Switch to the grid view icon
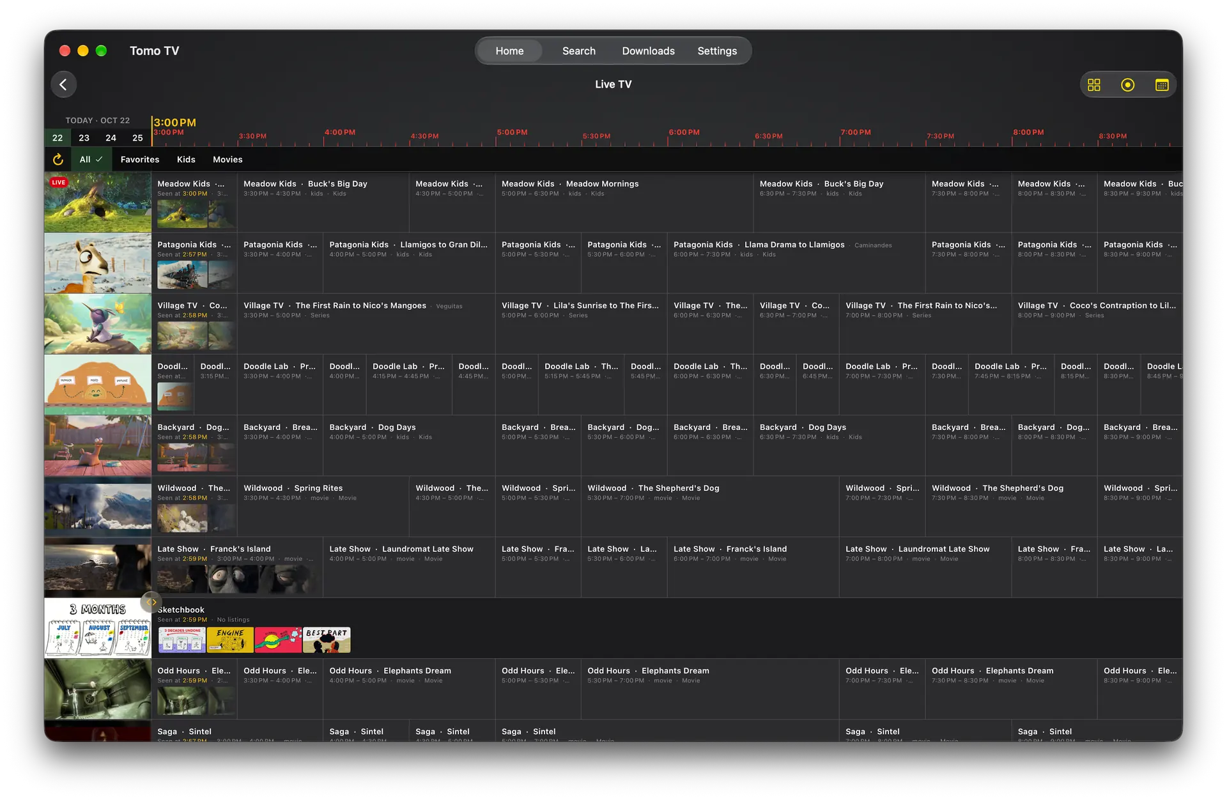1227x800 pixels. tap(1094, 85)
